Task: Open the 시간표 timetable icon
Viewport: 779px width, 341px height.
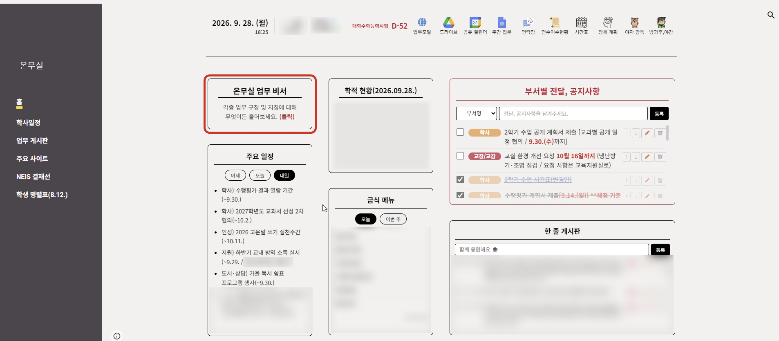Action: pos(581,22)
